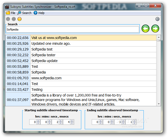Increase ending timestamp milliseconds value
Screen dimensions: 168x138
pos(134,121)
